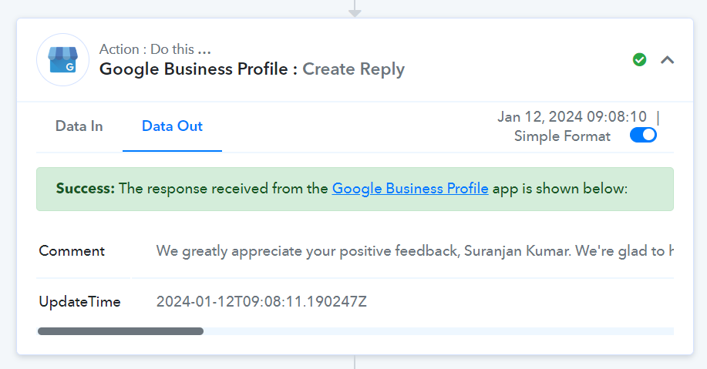Click the UpdateTime field label

[80, 301]
